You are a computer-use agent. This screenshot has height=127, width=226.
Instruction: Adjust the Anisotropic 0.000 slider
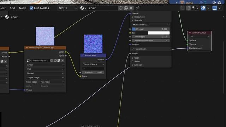click(151, 37)
